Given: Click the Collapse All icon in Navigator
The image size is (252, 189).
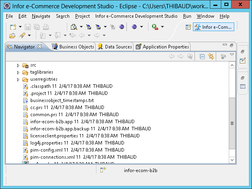Looking at the screenshot, I should [x=202, y=57].
